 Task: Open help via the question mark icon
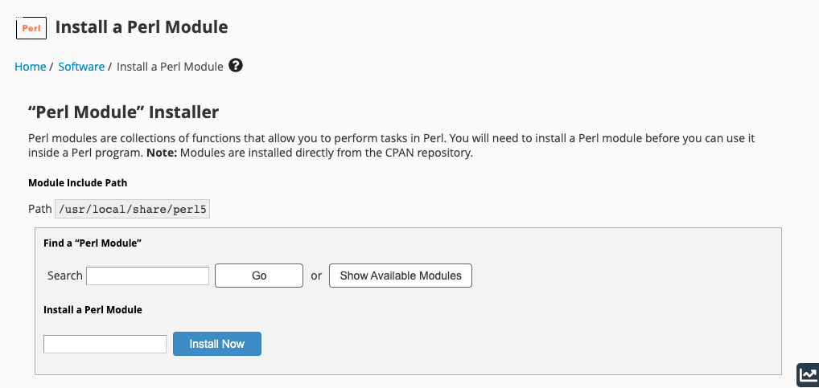point(236,66)
